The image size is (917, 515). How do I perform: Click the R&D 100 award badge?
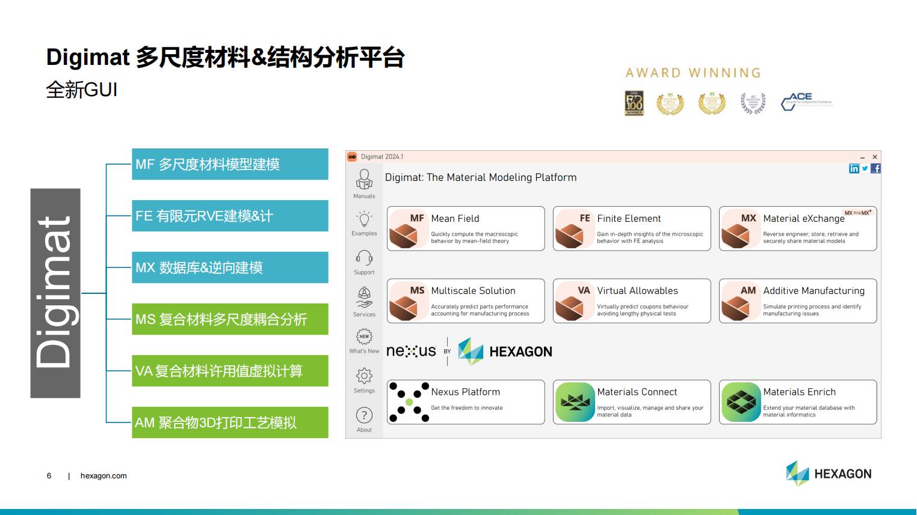point(634,103)
